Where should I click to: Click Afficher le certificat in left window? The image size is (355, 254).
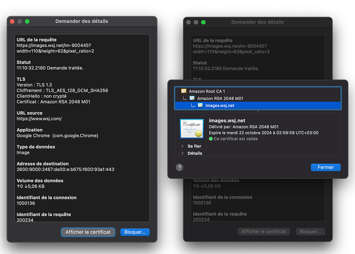(88, 232)
